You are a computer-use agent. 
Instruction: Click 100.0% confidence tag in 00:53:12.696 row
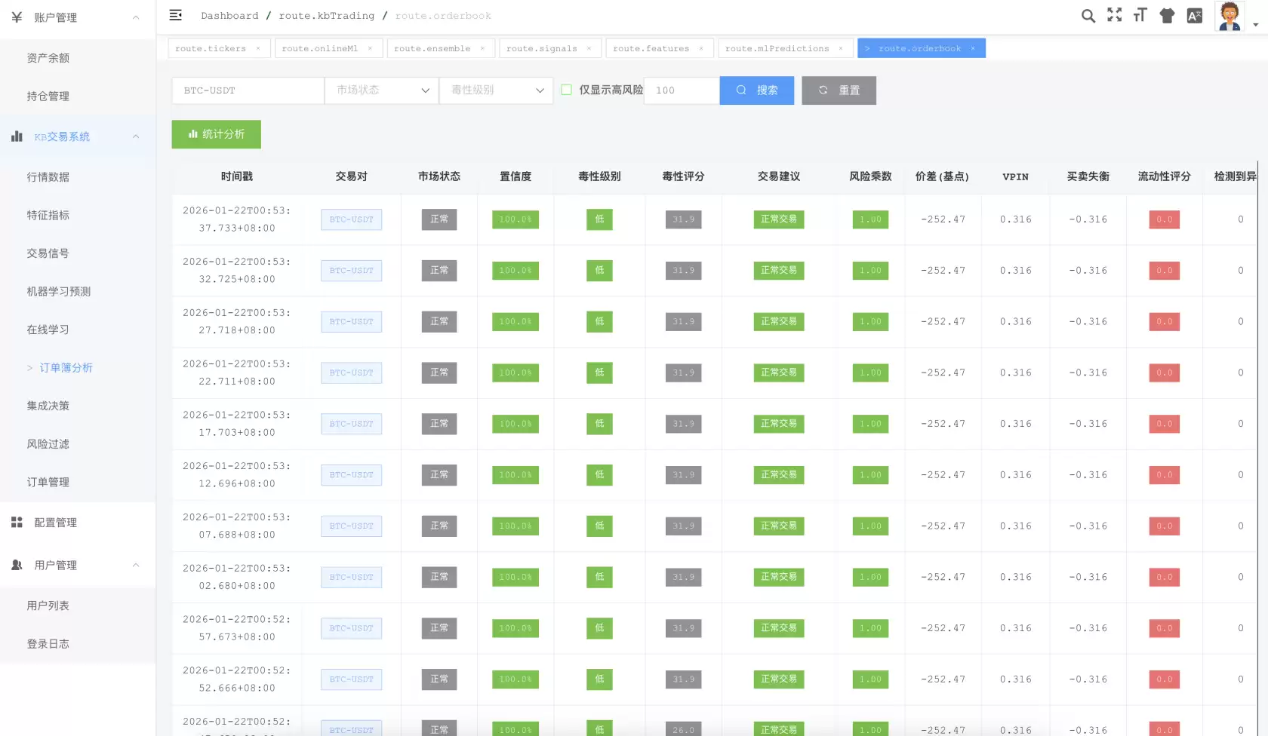point(515,475)
